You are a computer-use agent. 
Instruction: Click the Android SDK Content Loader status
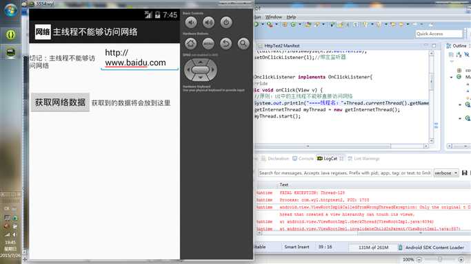click(434, 247)
